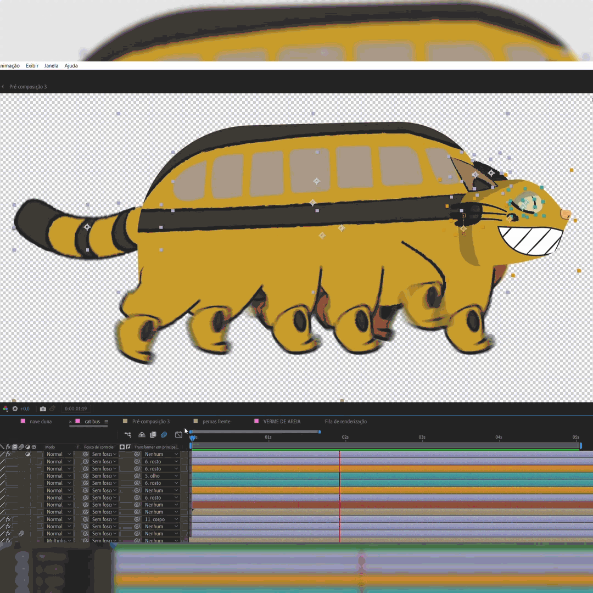The width and height of the screenshot is (593, 593).
Task: Open the Multiplicar blend mode dropdown
Action: (x=58, y=540)
